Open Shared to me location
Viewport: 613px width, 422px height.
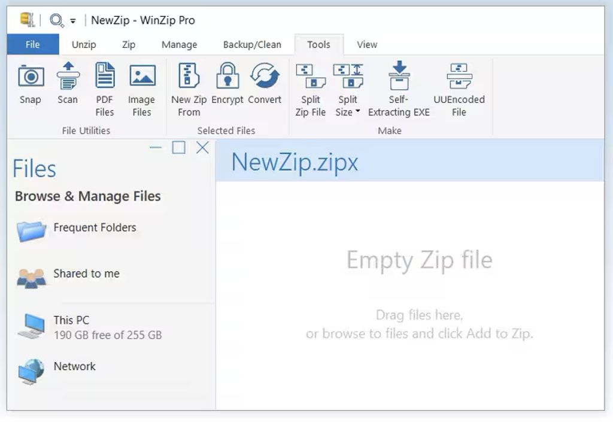coord(68,277)
